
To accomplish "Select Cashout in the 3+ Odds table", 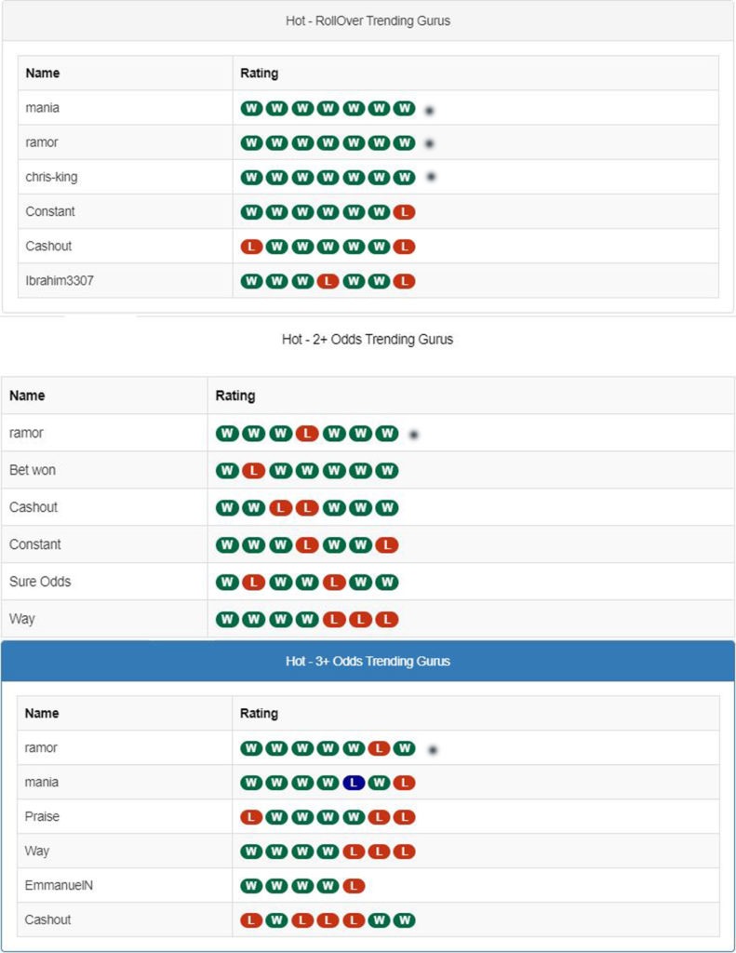I will click(x=48, y=920).
